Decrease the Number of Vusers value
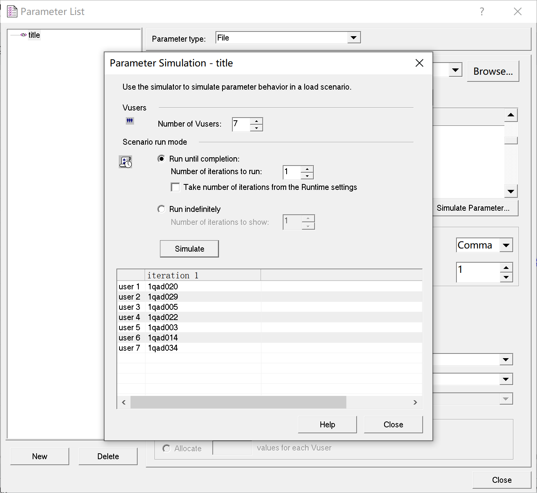The image size is (537, 493). click(x=256, y=128)
